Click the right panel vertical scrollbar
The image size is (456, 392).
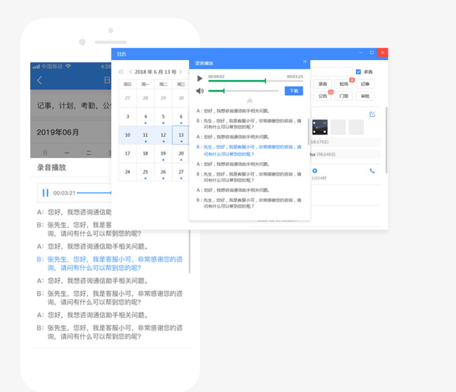(386, 141)
